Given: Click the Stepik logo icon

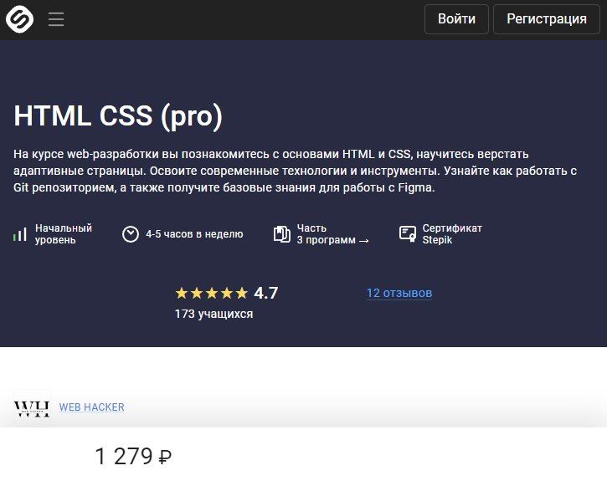Looking at the screenshot, I should (x=19, y=19).
